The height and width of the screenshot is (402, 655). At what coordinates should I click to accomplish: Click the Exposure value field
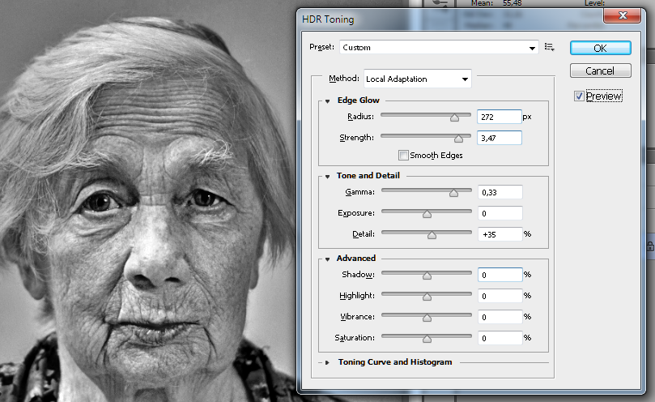click(x=499, y=213)
